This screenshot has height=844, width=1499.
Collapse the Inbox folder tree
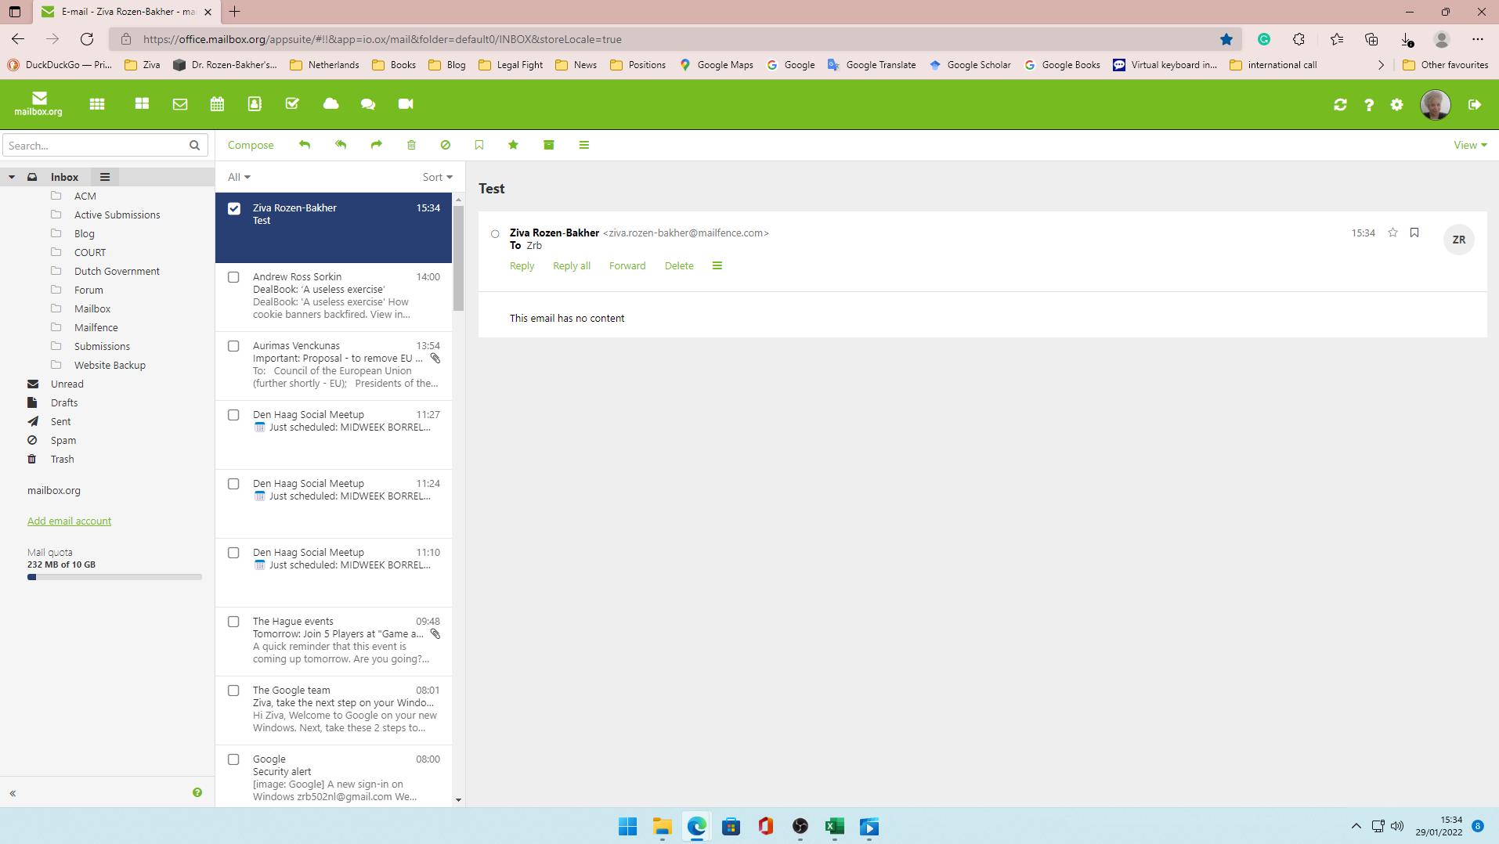point(12,177)
